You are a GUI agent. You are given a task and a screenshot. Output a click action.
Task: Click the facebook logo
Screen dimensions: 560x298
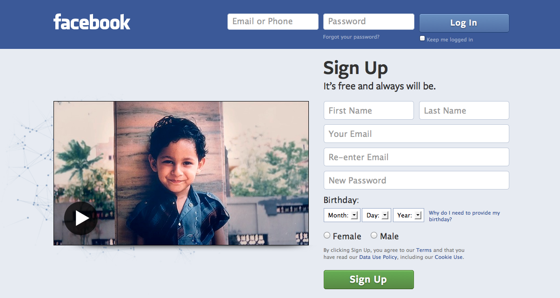coord(92,22)
